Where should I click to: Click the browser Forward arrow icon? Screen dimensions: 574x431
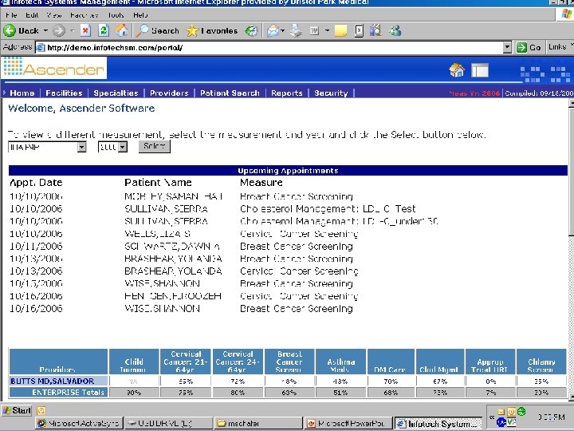tap(58, 31)
